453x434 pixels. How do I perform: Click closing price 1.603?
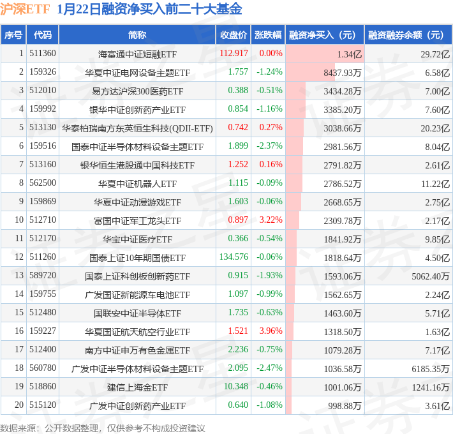pyautogui.click(x=238, y=202)
